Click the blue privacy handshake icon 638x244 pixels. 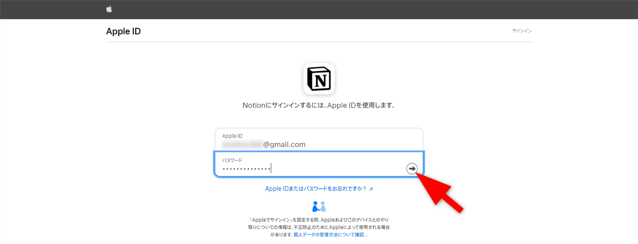319,206
